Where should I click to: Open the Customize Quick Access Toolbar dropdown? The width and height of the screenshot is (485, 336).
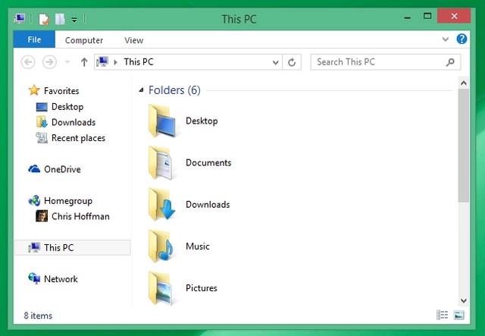pos(74,20)
